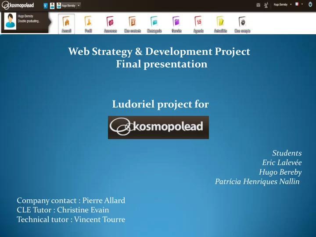Open the Hugo Berreby account chip, top left
This screenshot has height=237, width=316.
[66, 5]
